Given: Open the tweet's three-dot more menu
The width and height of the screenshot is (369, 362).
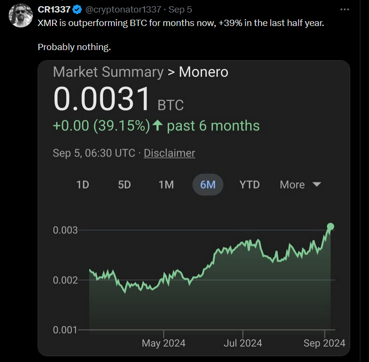Looking at the screenshot, I should 344,10.
